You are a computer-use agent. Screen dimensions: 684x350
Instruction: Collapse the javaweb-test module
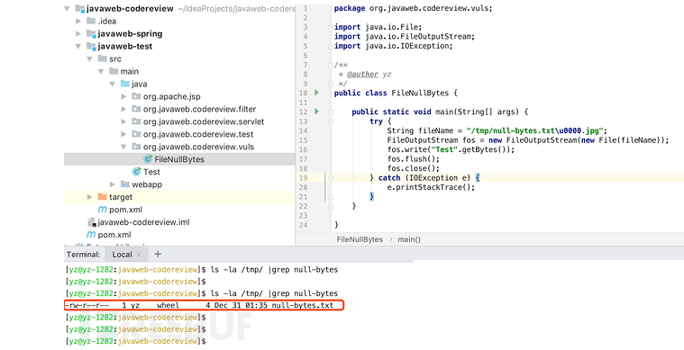click(x=78, y=46)
